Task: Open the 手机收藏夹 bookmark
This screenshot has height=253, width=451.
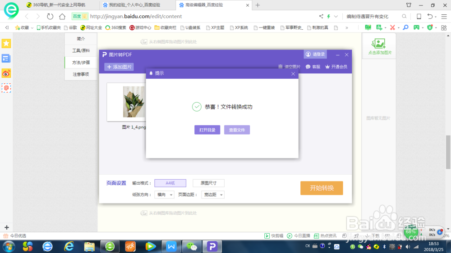Action: click(x=48, y=27)
